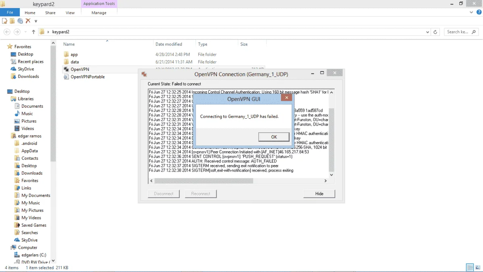Expand the ribbon with the chevron
Screen dimensions: 483x272
click(x=471, y=13)
